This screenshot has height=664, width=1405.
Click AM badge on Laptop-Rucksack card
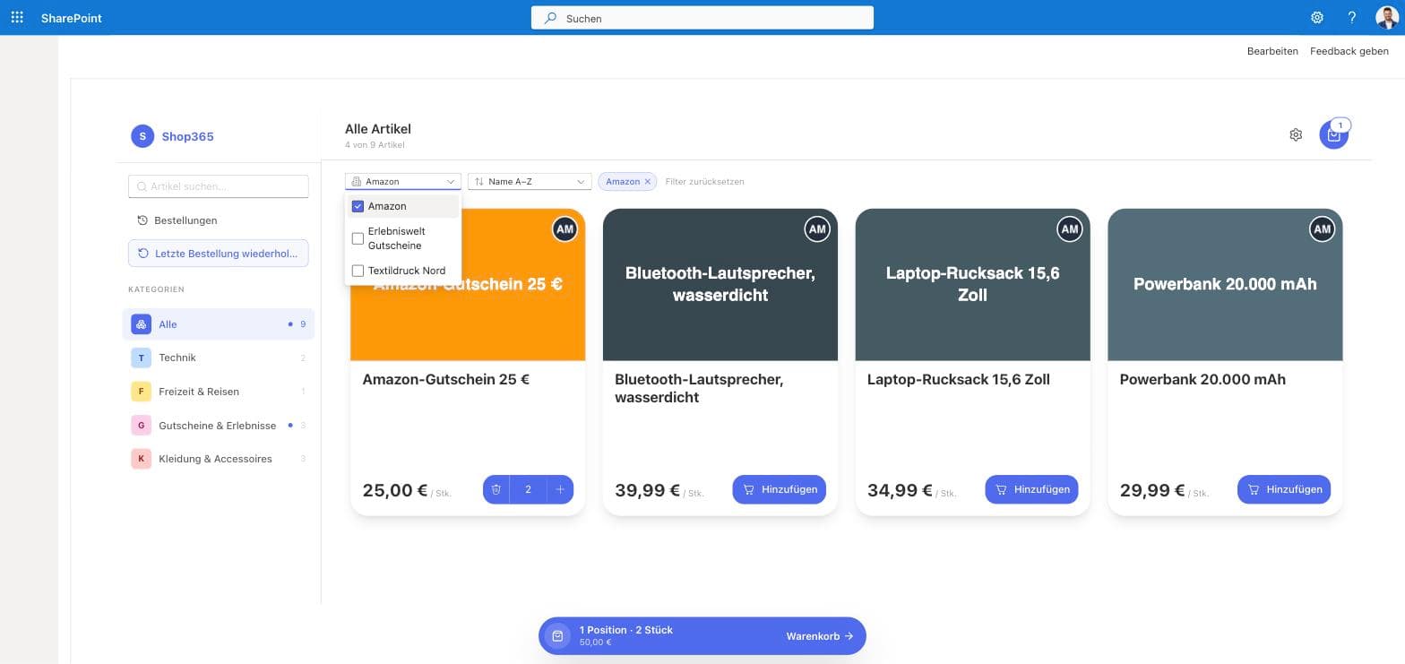[x=1070, y=229]
